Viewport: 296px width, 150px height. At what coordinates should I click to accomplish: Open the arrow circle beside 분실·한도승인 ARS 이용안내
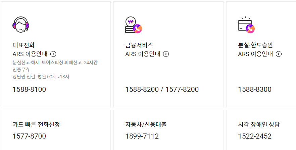(x=279, y=54)
